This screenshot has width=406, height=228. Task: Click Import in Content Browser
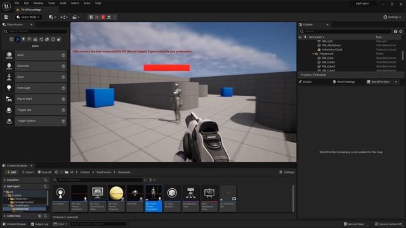click(27, 172)
